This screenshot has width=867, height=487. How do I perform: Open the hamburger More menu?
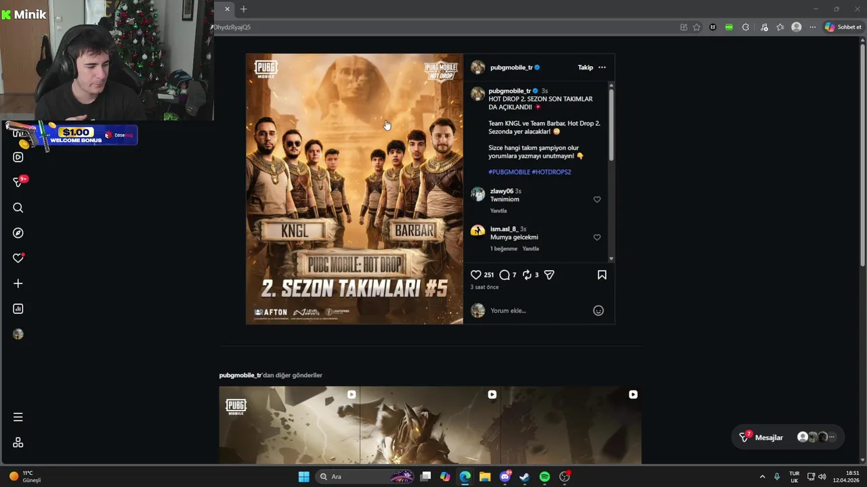click(18, 417)
